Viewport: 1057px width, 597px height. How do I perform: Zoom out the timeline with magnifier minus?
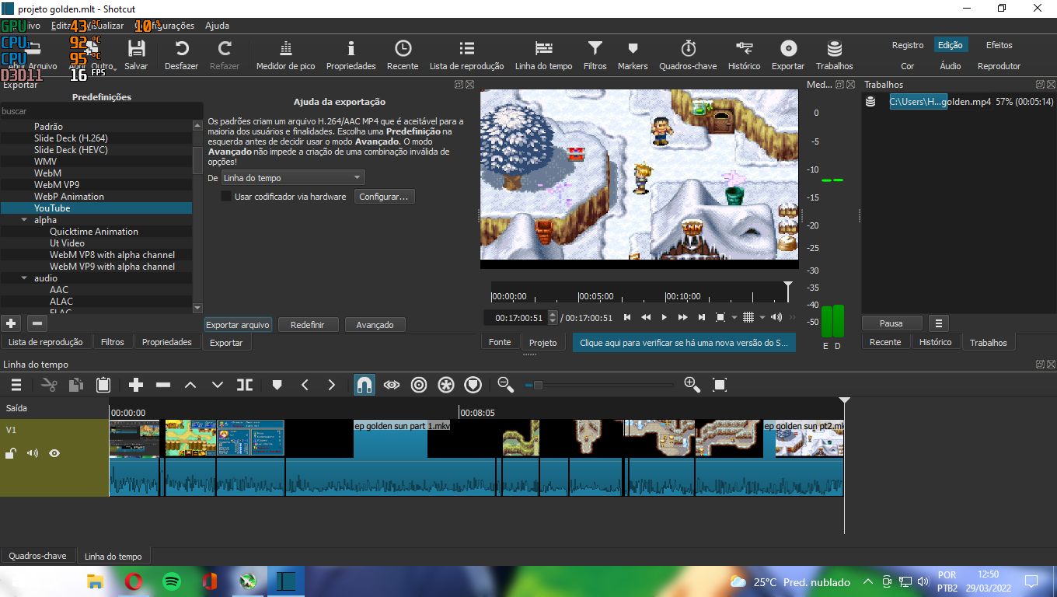(506, 384)
